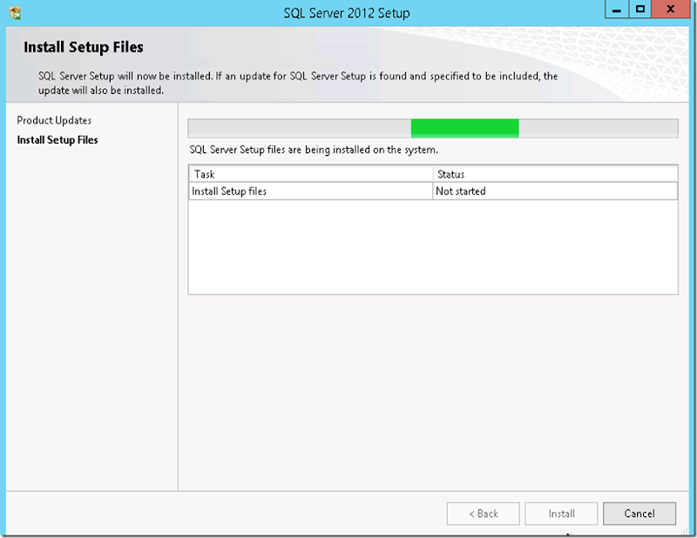
Task: Select Install Setup Files step in sidebar
Action: tap(58, 140)
